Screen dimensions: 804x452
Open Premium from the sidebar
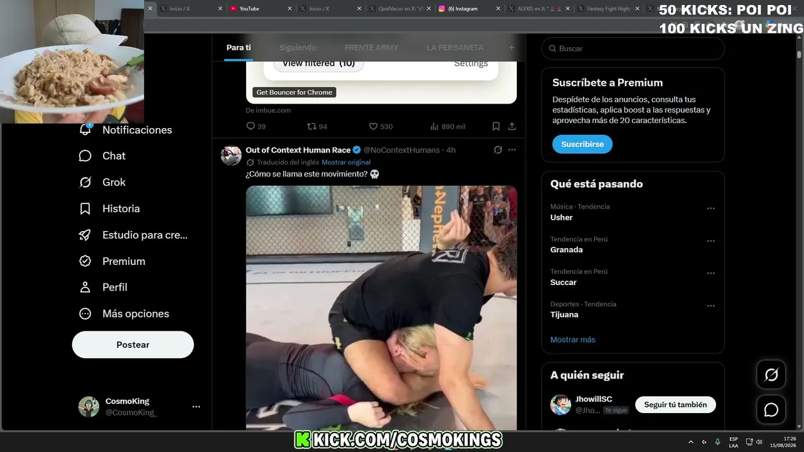click(112, 261)
